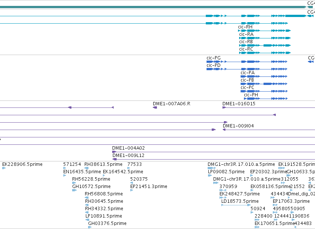This screenshot has width=315, height=229.
Task: Click the EK248427.5prime EST label
Action: (x=239, y=194)
